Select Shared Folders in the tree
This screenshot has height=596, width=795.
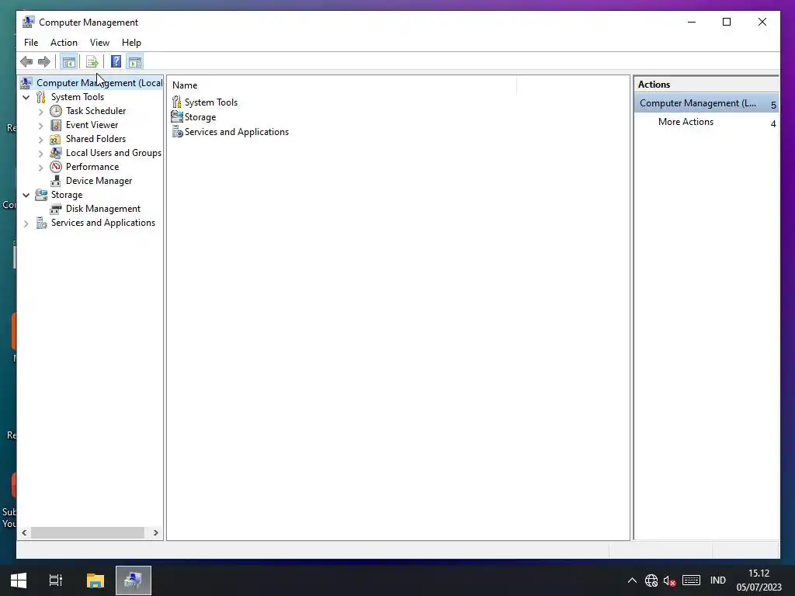[95, 139]
